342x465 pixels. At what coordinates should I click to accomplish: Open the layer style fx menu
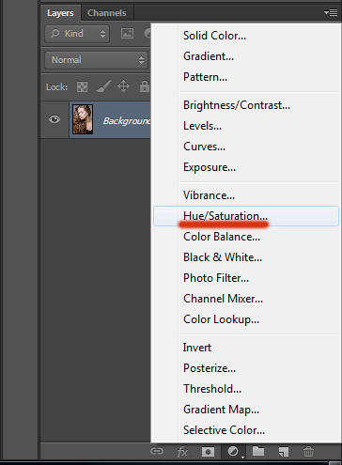pyautogui.click(x=182, y=452)
